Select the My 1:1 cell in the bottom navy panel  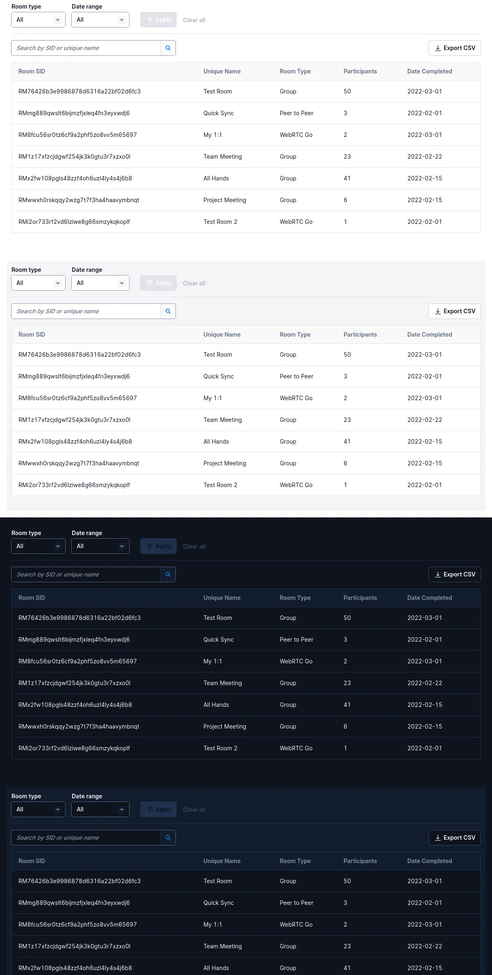tap(213, 925)
